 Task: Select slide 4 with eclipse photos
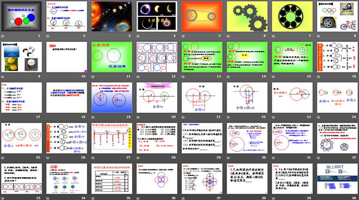click(x=157, y=16)
